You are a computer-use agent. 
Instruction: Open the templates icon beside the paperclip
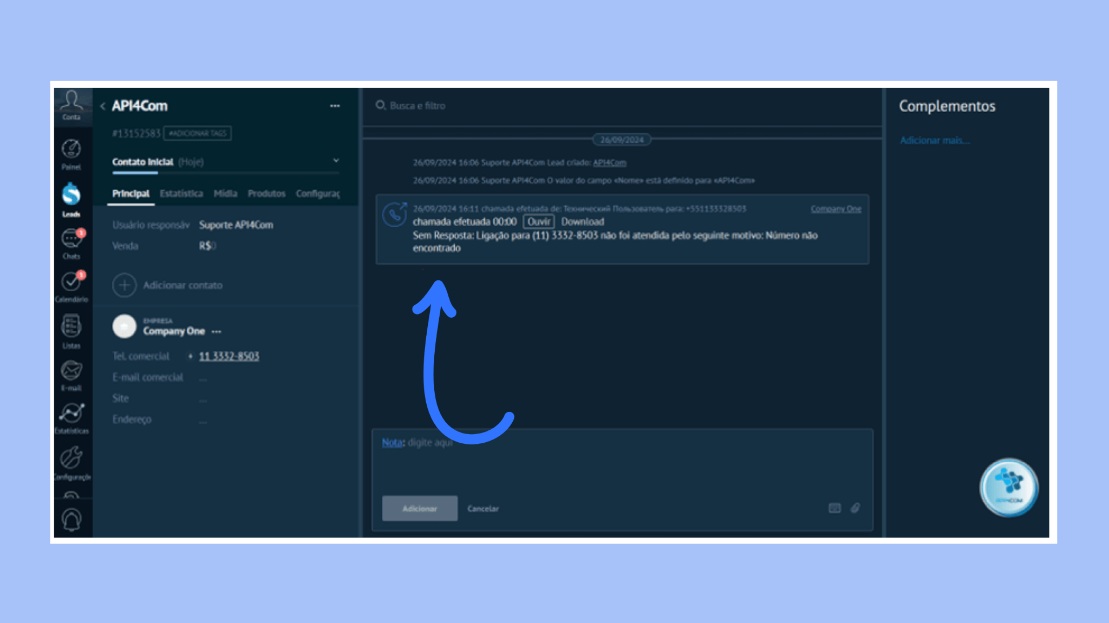834,508
